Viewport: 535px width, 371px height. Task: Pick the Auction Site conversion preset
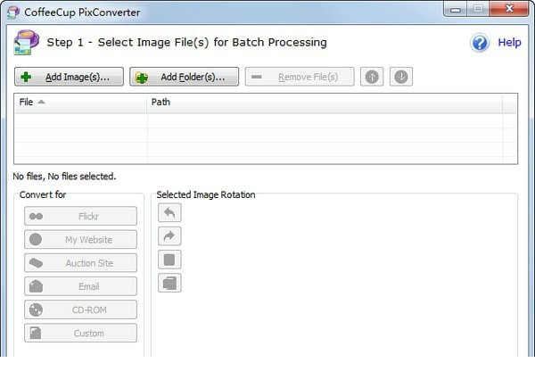click(x=81, y=263)
